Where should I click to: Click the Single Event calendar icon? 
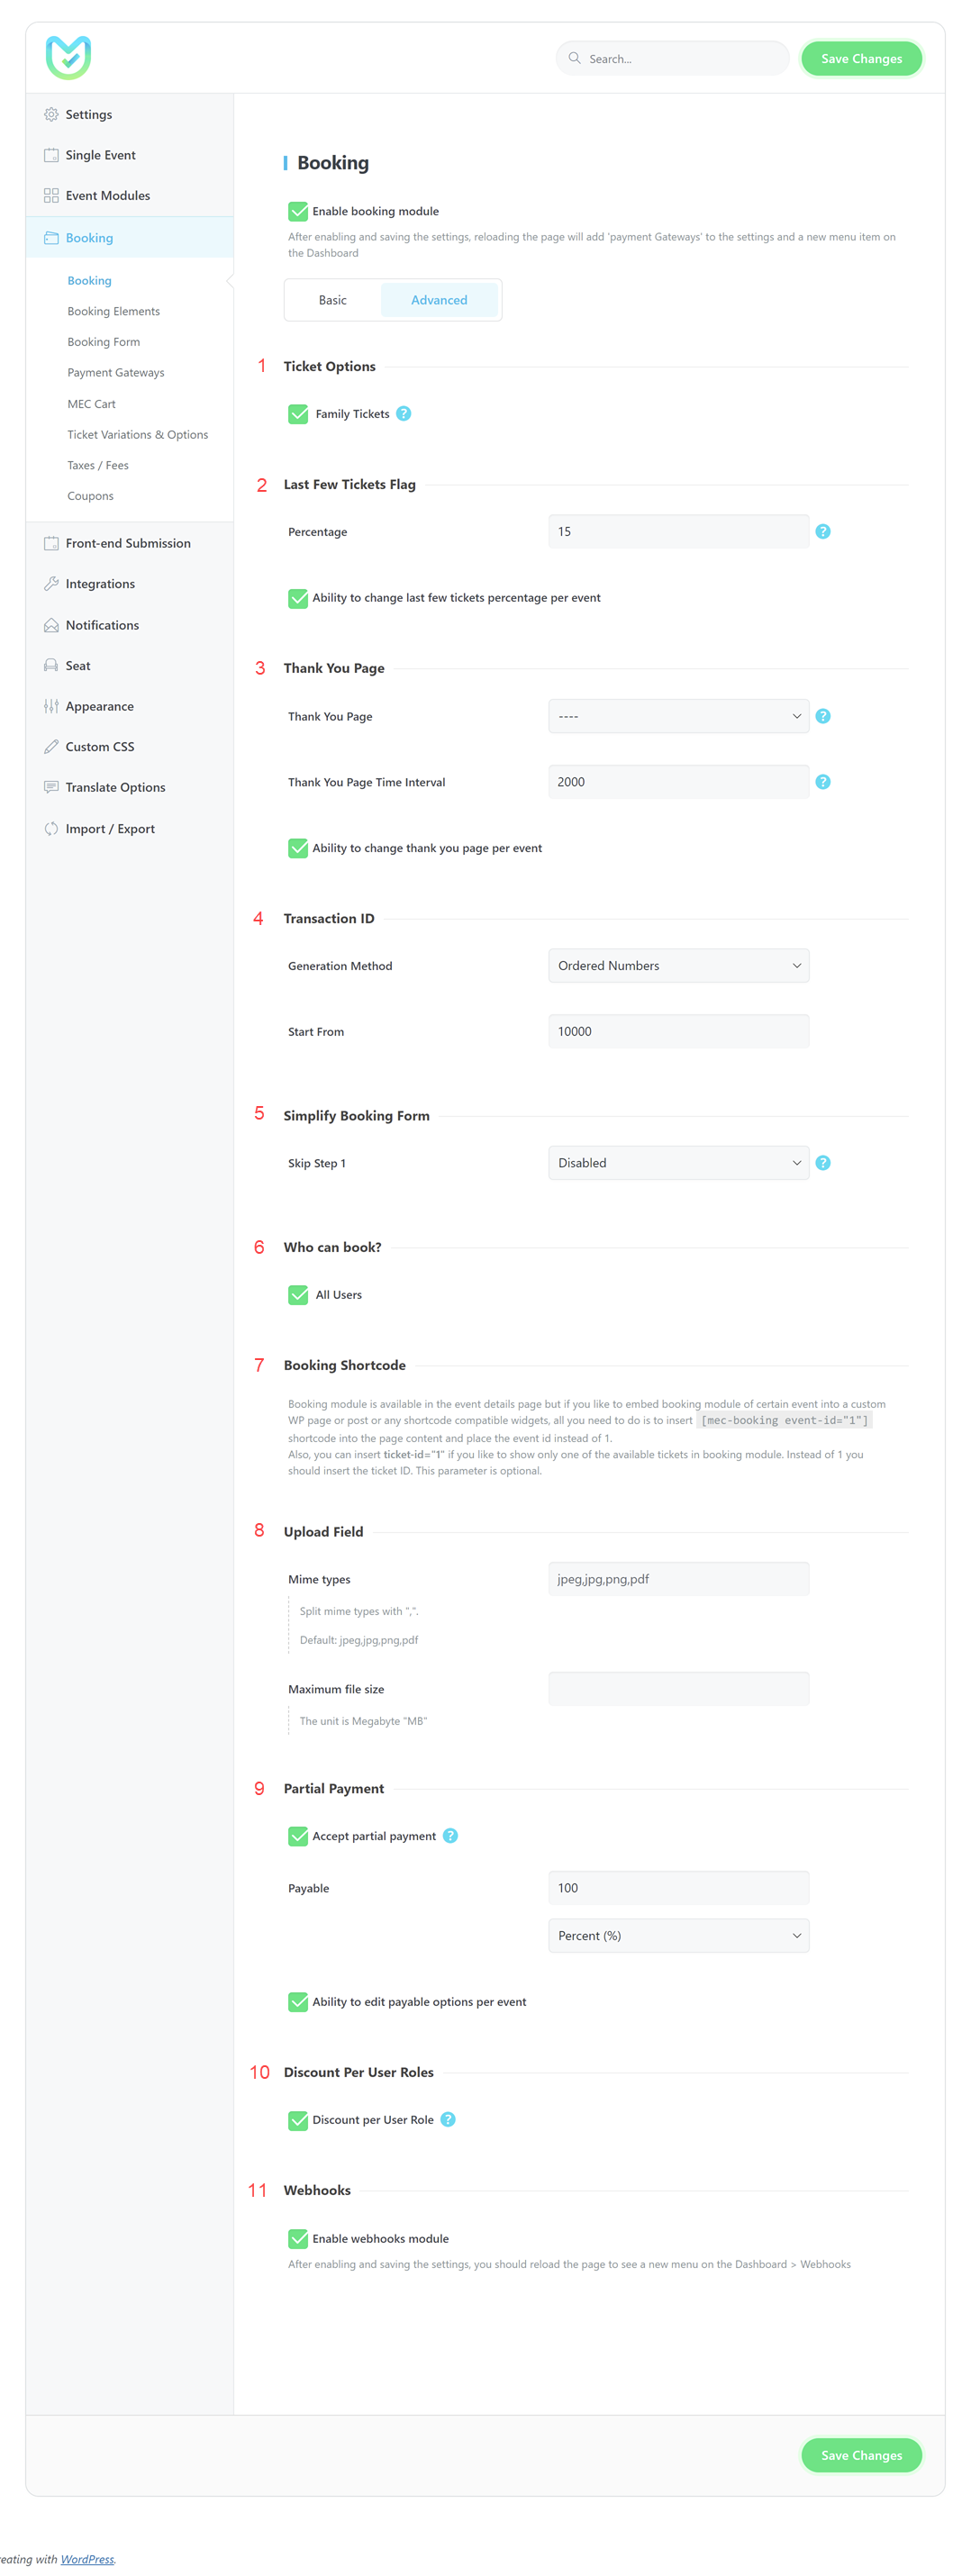pos(51,155)
